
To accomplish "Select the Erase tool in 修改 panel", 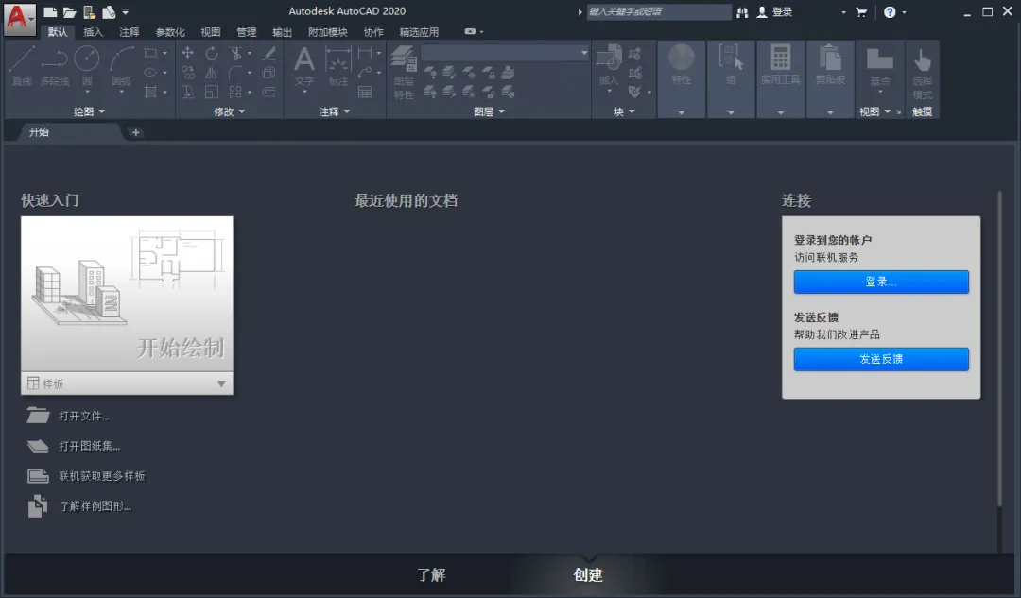I will tap(268, 53).
